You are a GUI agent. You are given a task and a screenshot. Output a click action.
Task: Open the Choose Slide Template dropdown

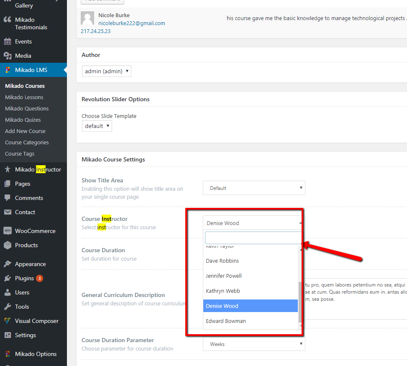tap(97, 126)
